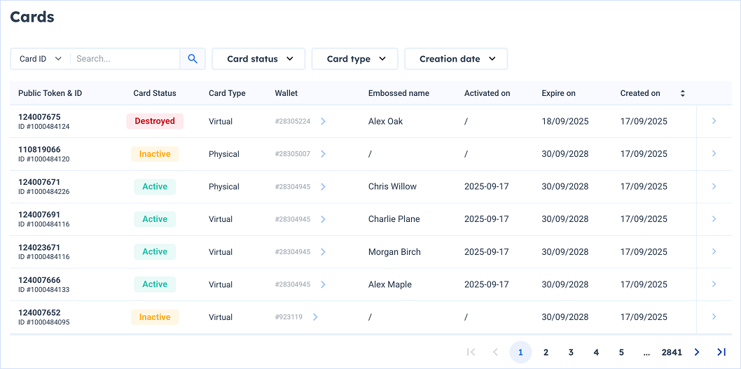Expand the Card ID search type dropdown

click(41, 59)
